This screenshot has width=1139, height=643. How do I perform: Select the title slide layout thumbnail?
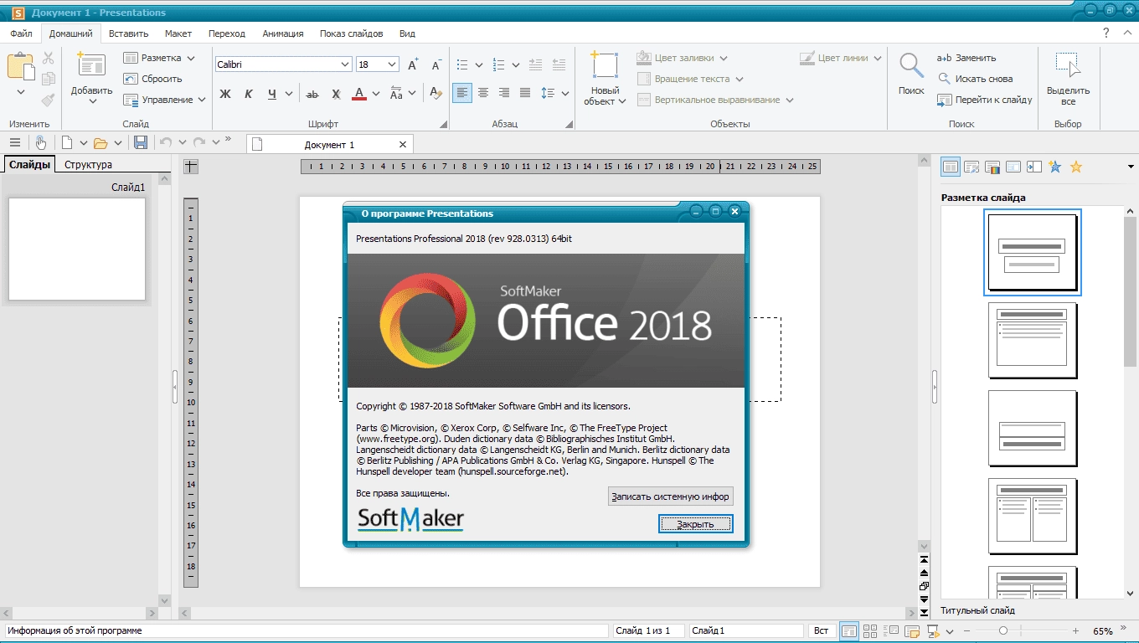[x=1033, y=252]
